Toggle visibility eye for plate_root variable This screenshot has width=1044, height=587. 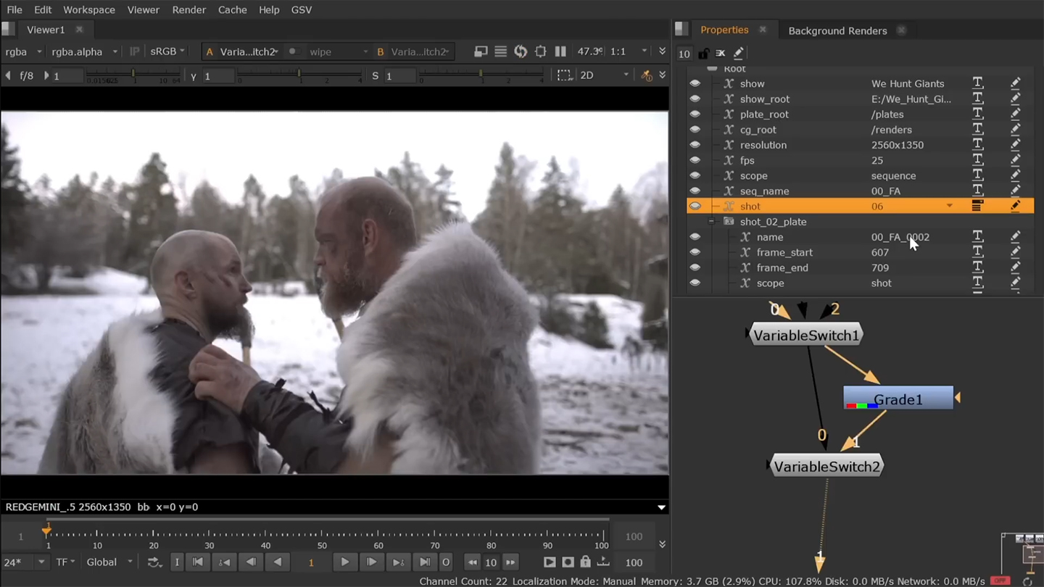pyautogui.click(x=695, y=114)
